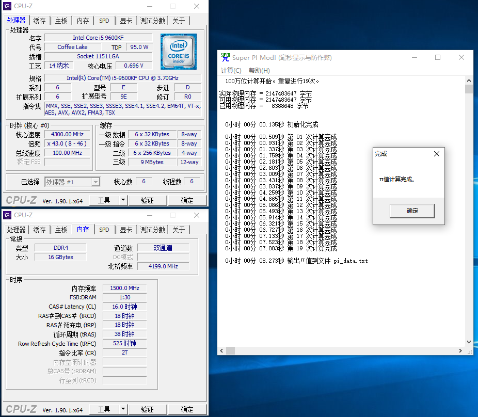Viewport: 478px width, 417px height.
Task: Switch to the 显卡 tab
Action: [x=125, y=21]
